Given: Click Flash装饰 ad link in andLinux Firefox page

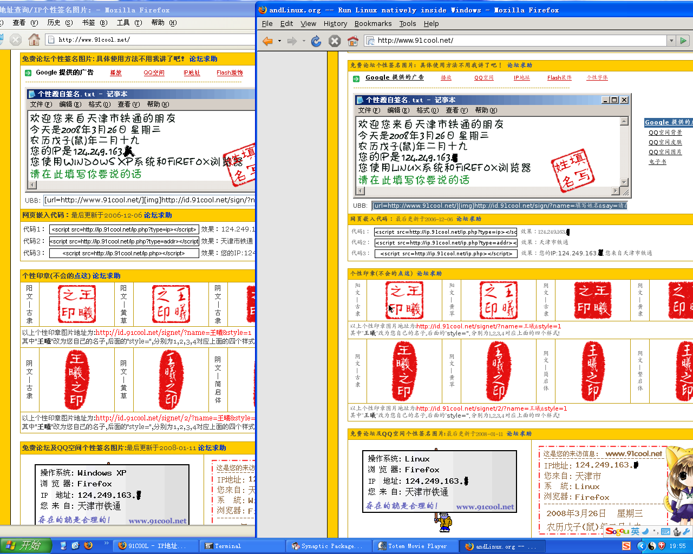Looking at the screenshot, I should [x=559, y=77].
